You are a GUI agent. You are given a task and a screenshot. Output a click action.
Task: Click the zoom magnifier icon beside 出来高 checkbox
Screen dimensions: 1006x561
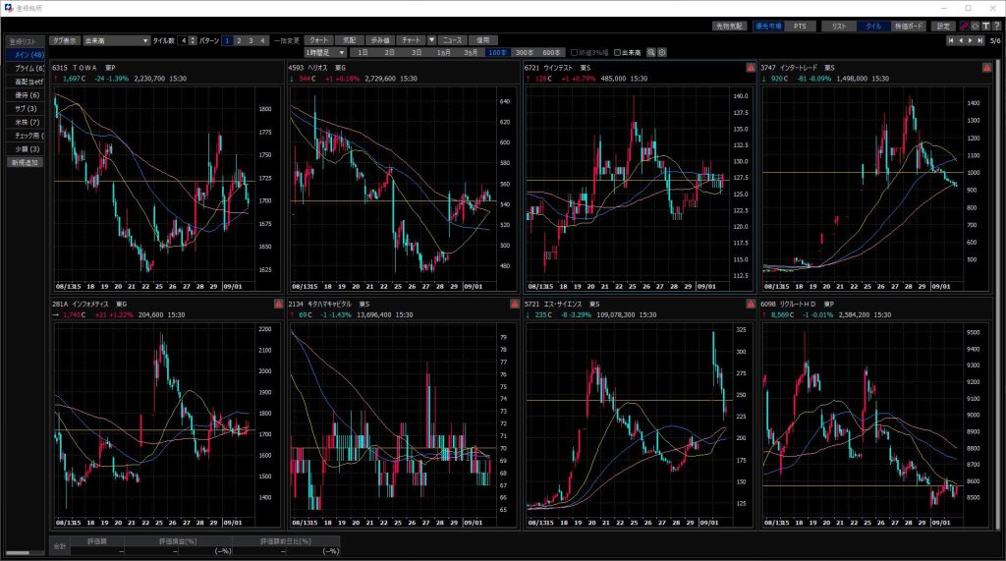click(x=650, y=52)
